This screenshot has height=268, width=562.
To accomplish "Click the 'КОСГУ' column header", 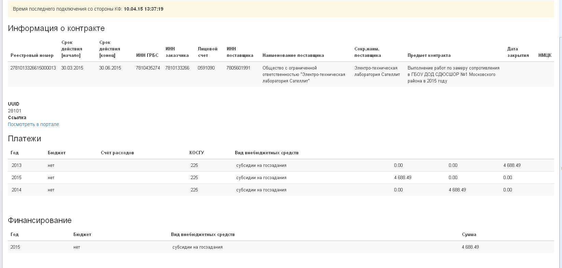I will (x=197, y=153).
